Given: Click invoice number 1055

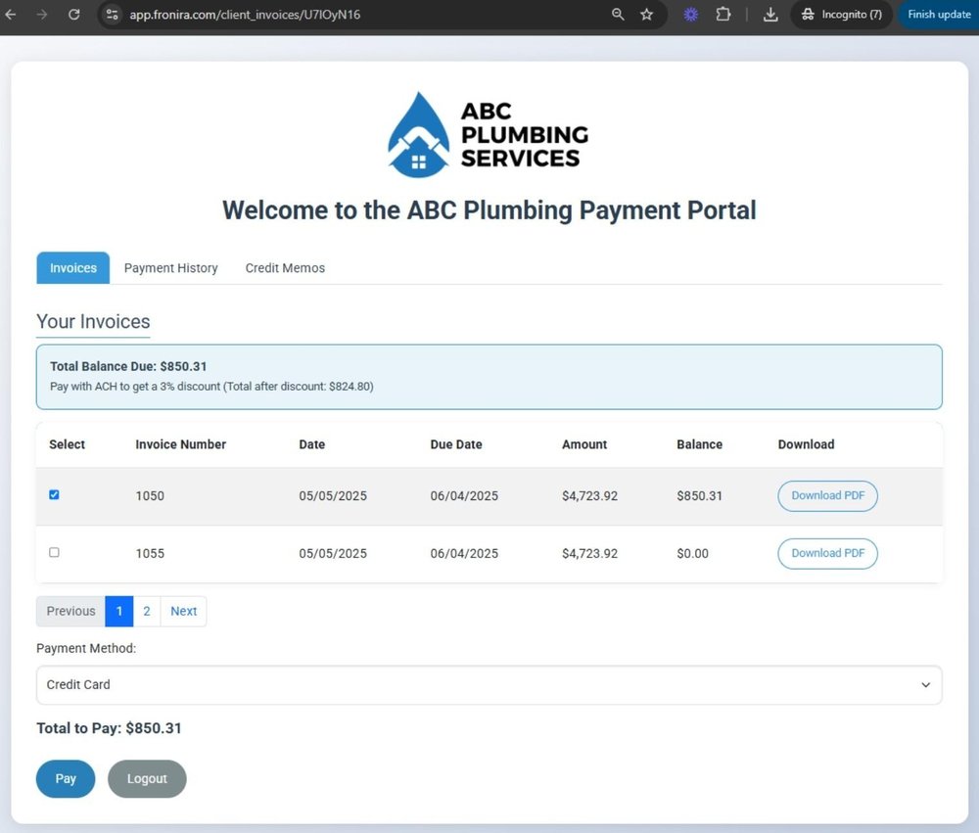Looking at the screenshot, I should (x=150, y=553).
